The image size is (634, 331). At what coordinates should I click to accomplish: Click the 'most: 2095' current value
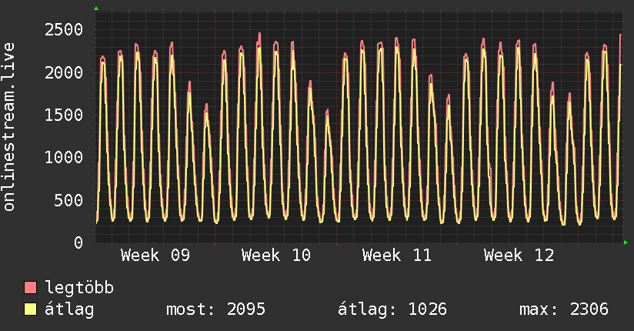click(215, 309)
